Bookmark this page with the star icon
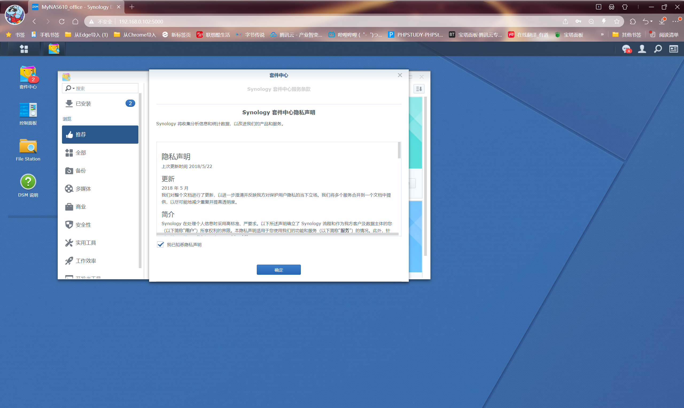The height and width of the screenshot is (408, 684). pos(617,21)
